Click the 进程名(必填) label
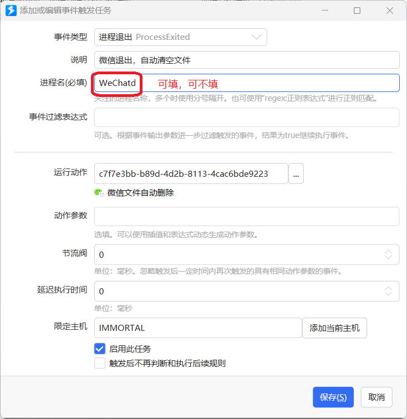 tap(63, 83)
